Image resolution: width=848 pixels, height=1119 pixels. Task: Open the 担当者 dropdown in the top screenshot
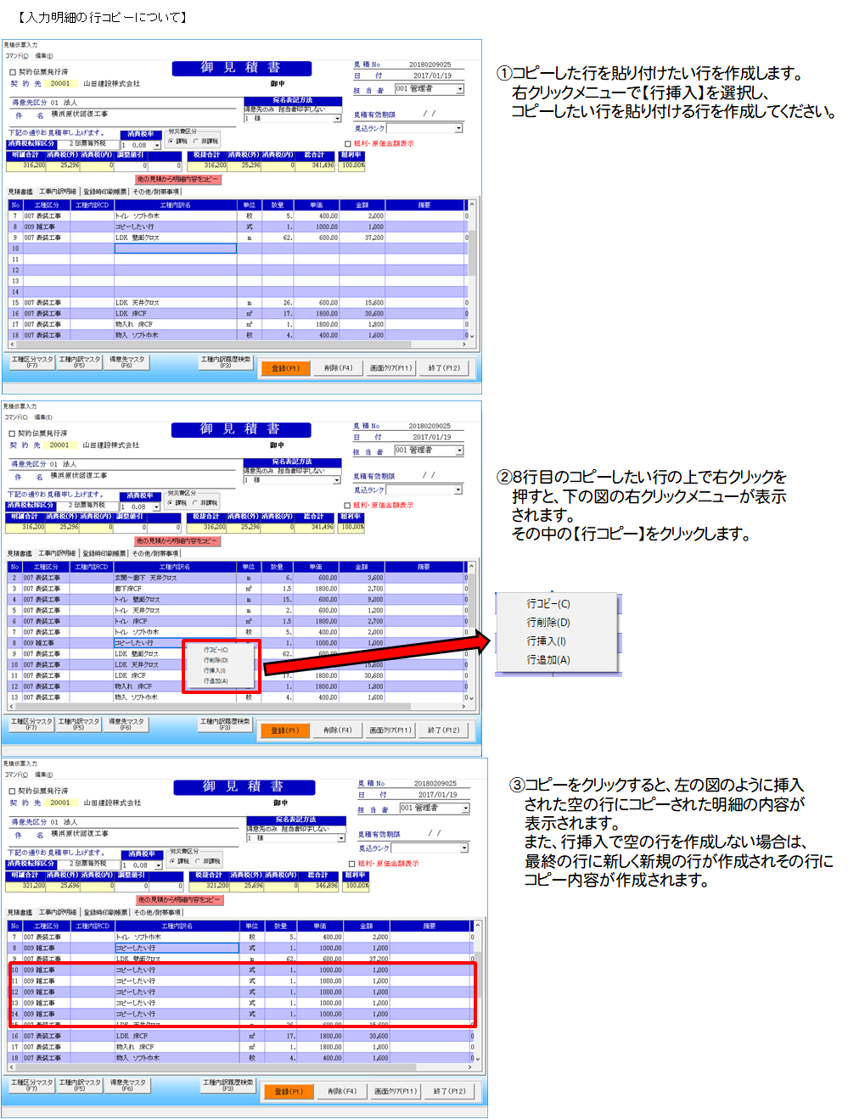click(460, 89)
